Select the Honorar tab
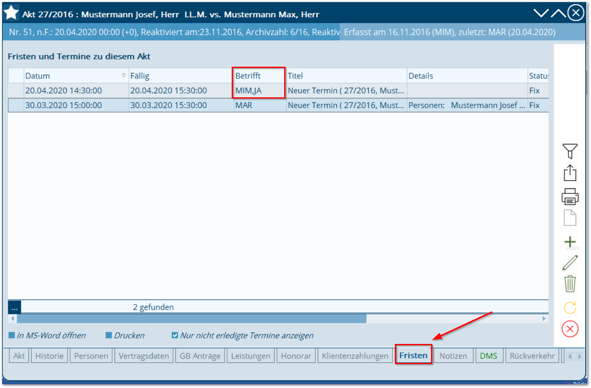 tap(296, 356)
